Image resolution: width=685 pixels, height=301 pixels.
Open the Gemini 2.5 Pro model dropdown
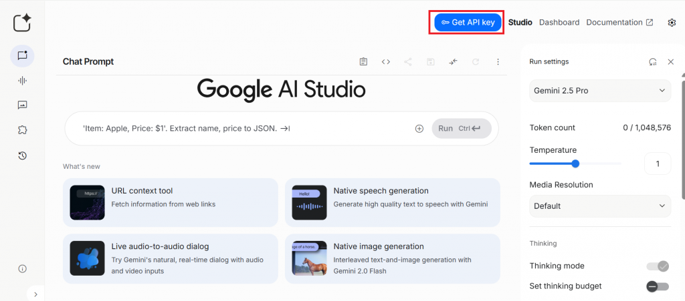(x=600, y=90)
